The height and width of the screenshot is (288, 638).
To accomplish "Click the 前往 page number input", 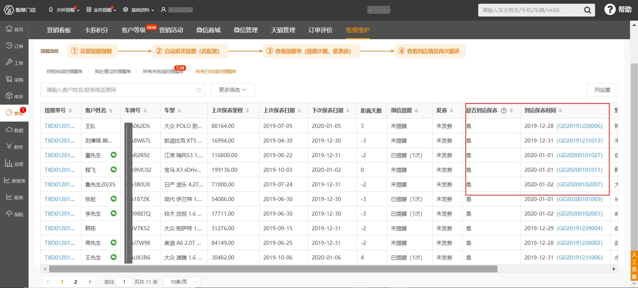I will coord(124,282).
